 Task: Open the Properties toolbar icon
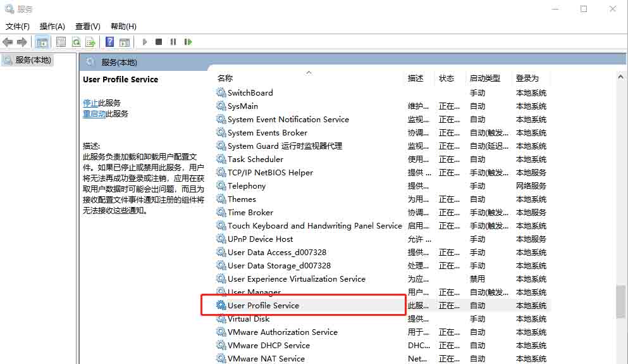click(61, 42)
